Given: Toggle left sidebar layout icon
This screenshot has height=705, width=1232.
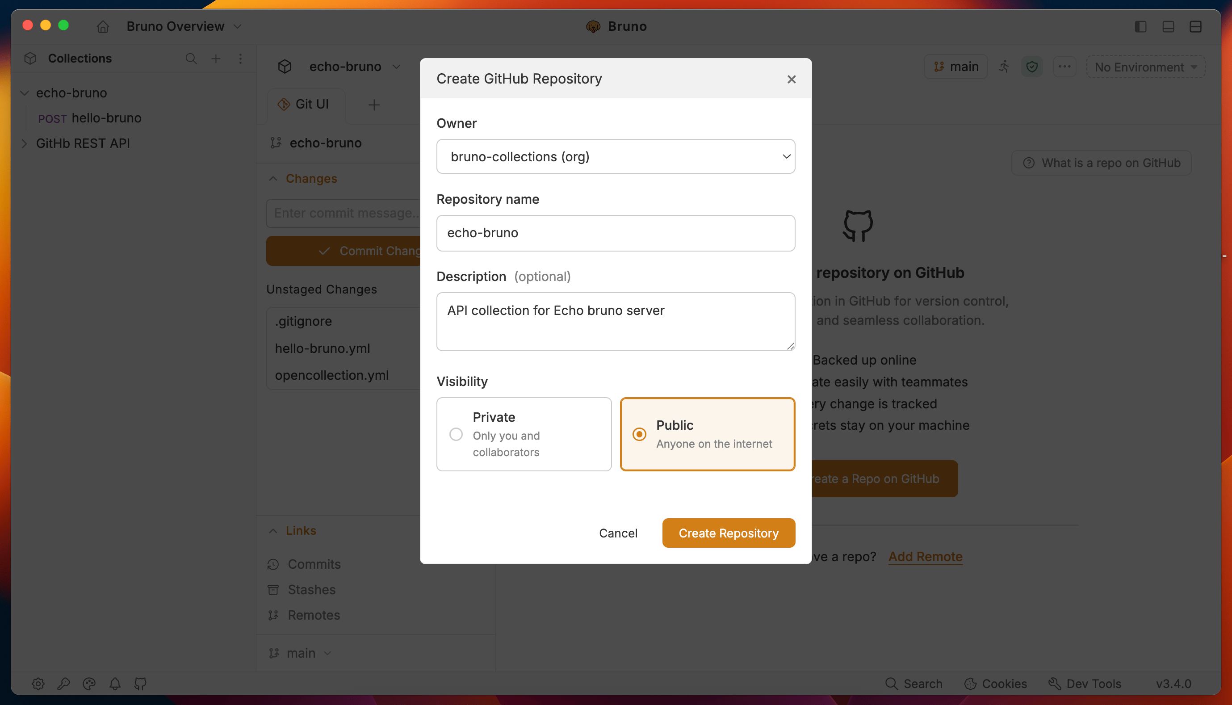Looking at the screenshot, I should 1140,26.
